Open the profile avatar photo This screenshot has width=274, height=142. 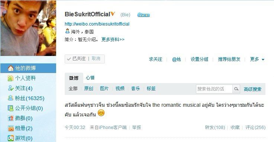tap(28, 28)
